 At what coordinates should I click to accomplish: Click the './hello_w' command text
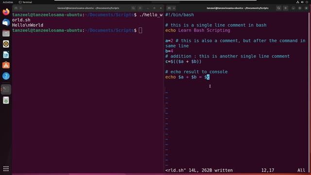[x=151, y=15]
